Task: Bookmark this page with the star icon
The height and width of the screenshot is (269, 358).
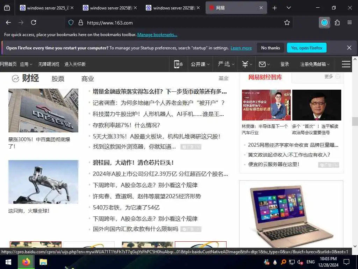Action: (287, 22)
